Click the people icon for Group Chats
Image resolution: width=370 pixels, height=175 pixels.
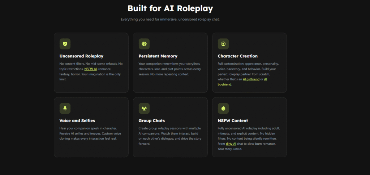click(x=144, y=108)
